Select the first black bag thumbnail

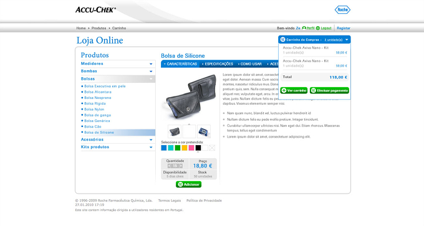tap(175, 131)
